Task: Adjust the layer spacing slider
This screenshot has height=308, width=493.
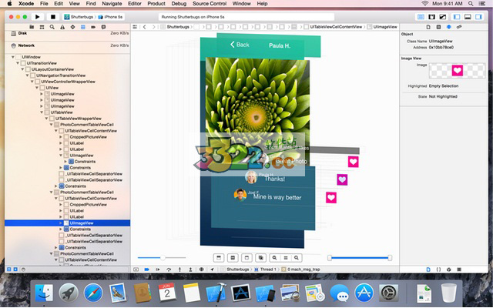Action: click(163, 258)
